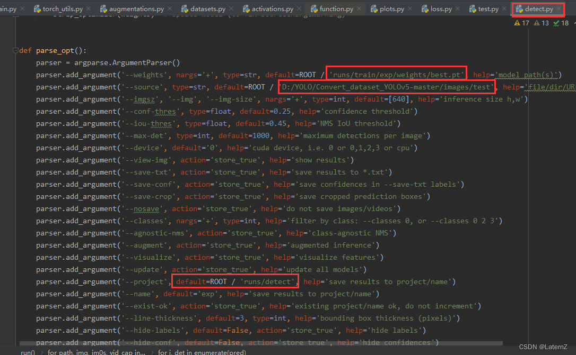Go to the loss.py tab
Viewport: 576px width, 355px height.
coord(437,9)
